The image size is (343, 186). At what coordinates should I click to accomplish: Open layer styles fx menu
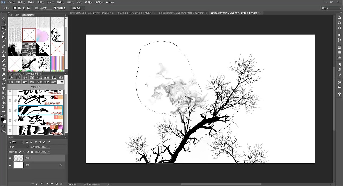pyautogui.click(x=38, y=184)
